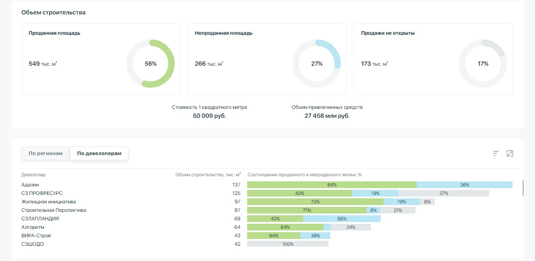
Task: Click the green 43% bar for СЗ ПРОФРЕСУРС
Action: pyautogui.click(x=300, y=193)
